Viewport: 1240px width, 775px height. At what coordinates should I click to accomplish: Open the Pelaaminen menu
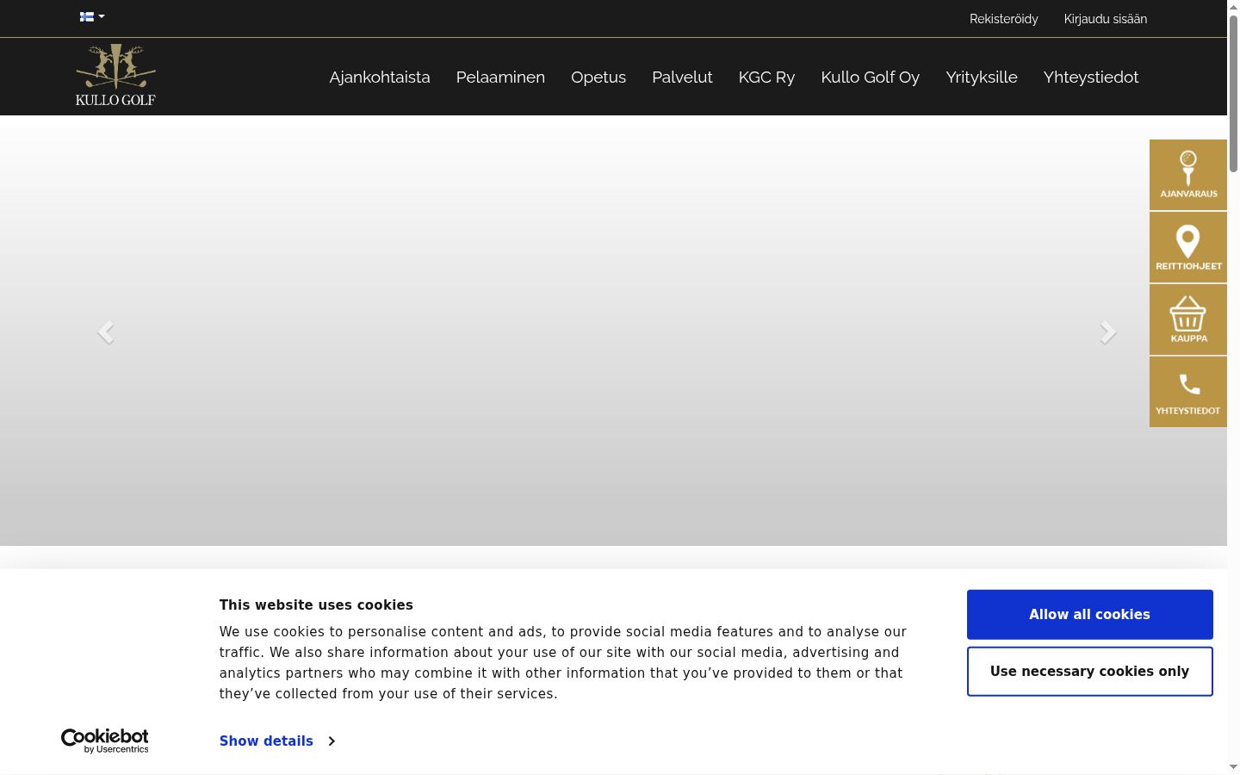coord(500,77)
